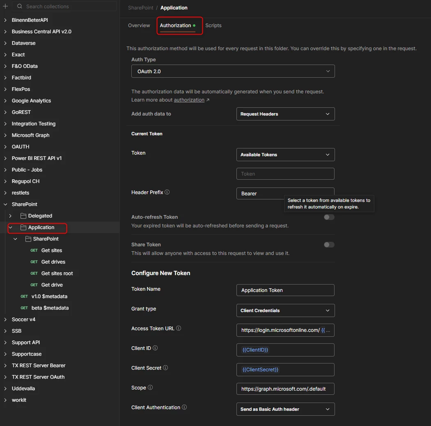431x426 pixels.
Task: Click the Client Secret field
Action: [x=285, y=370]
